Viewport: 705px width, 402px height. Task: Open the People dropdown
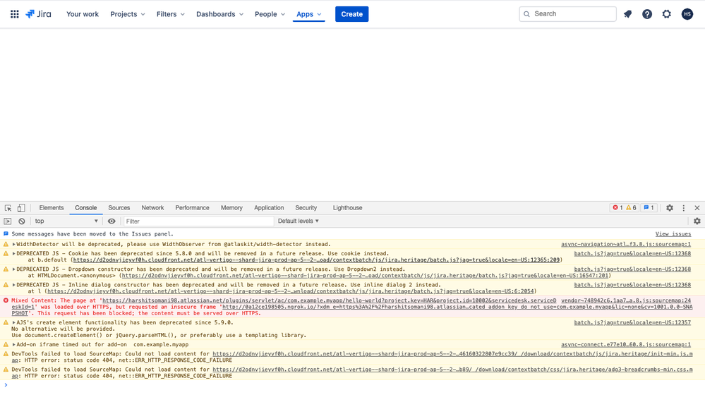(270, 14)
